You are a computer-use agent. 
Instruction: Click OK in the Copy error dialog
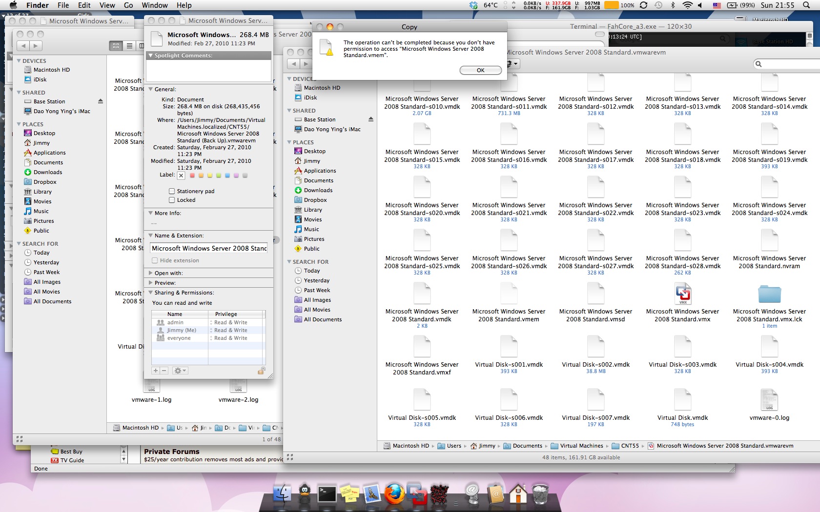point(480,70)
